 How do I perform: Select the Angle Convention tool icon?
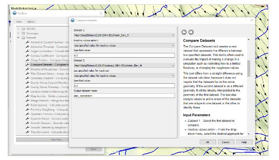[27, 51]
